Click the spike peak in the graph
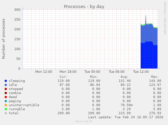168x125 pixels. click(x=146, y=16)
